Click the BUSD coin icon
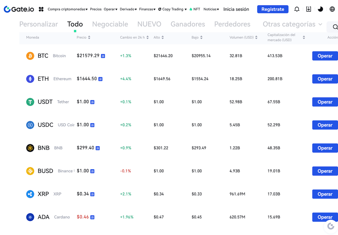 30,171
